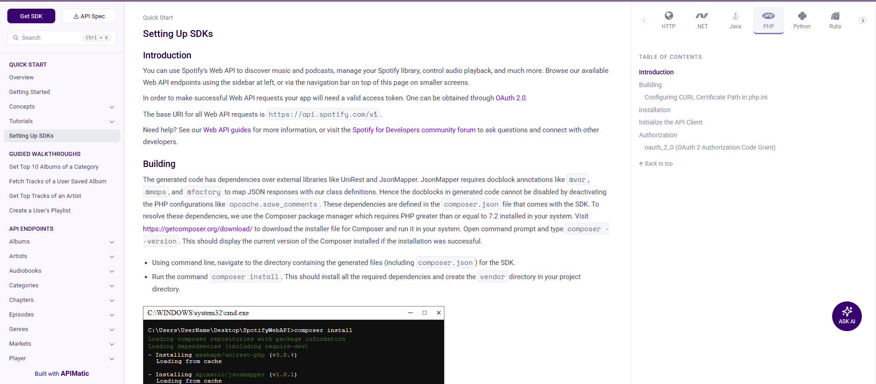
Task: Select the PHP language tab
Action: [x=768, y=20]
